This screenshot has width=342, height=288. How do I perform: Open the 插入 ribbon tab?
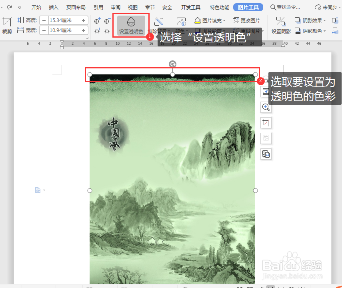(x=54, y=8)
